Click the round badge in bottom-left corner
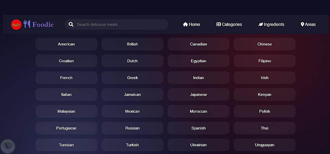 (7, 146)
